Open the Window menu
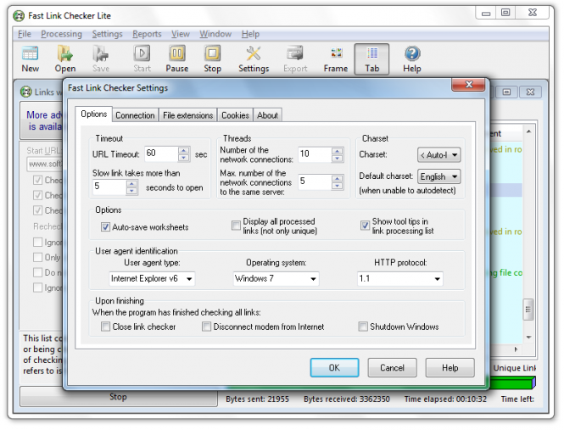Image resolution: width=564 pixels, height=430 pixels. (x=215, y=34)
